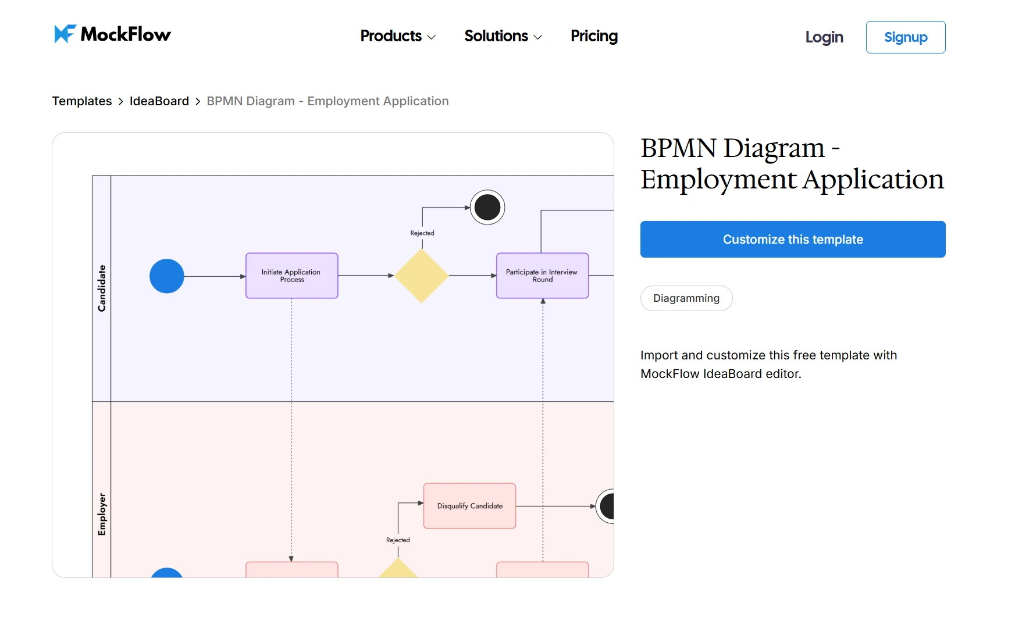Click the Rejected label in the Employer lane
The width and height of the screenshot is (1015, 617).
398,540
